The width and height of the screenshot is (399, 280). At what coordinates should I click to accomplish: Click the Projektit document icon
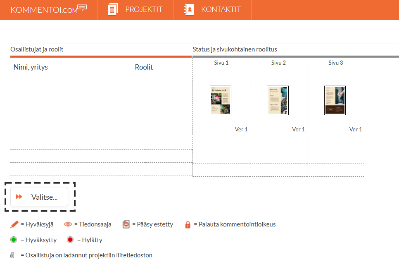point(112,9)
